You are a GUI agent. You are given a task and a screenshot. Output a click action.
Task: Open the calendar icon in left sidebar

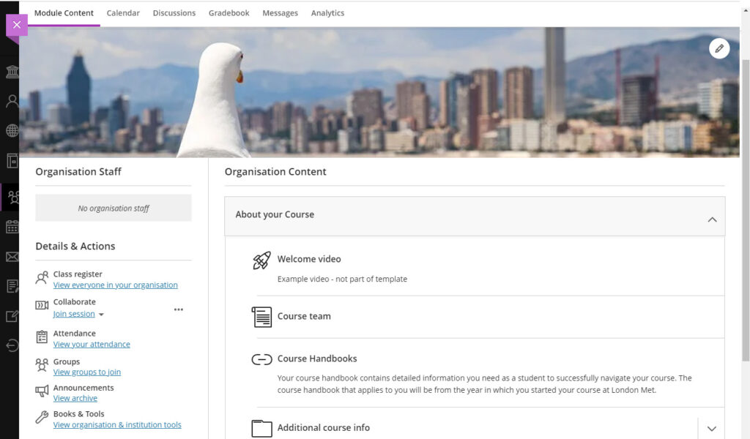12,227
